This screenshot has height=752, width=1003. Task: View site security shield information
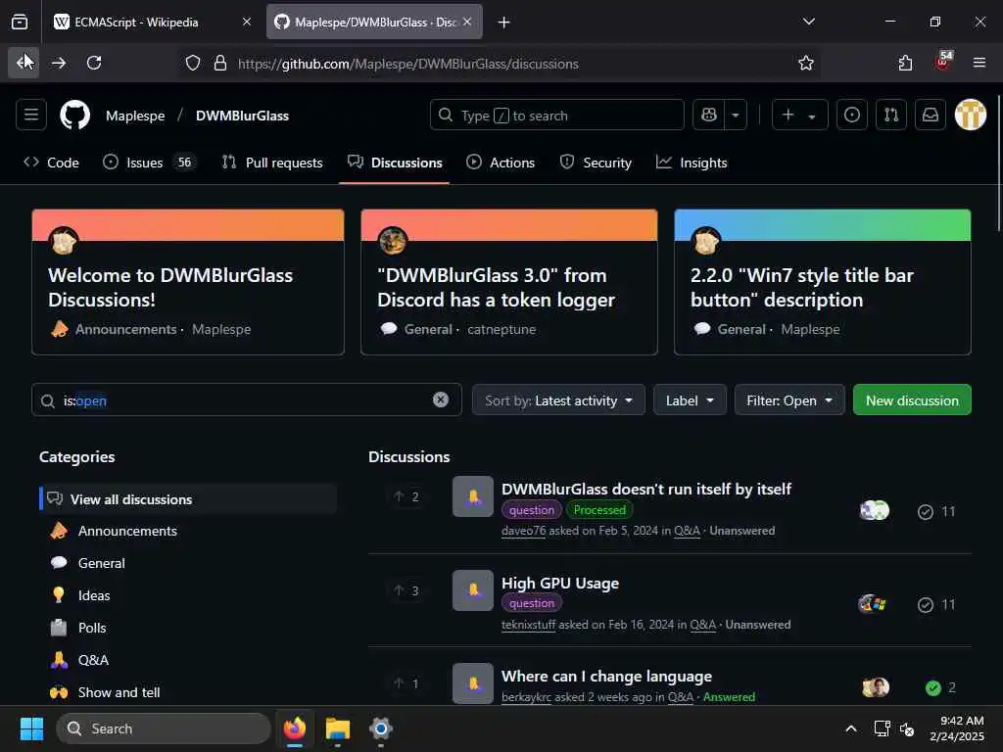(193, 64)
